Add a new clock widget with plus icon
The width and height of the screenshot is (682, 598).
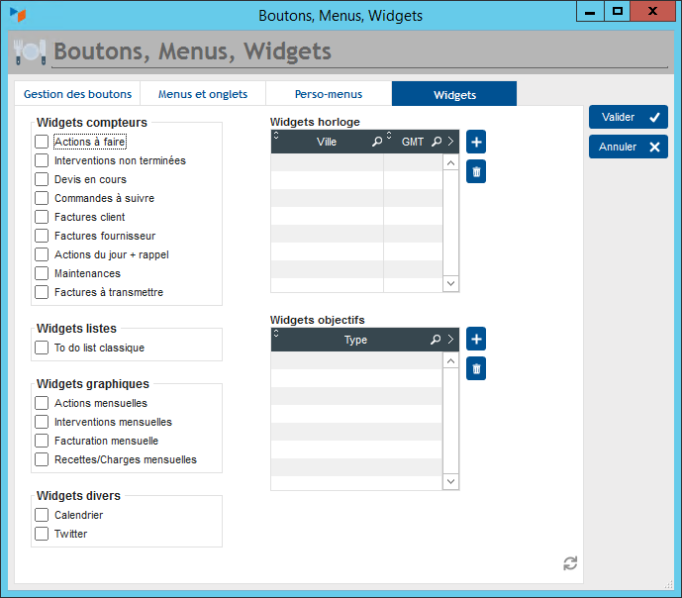click(476, 142)
